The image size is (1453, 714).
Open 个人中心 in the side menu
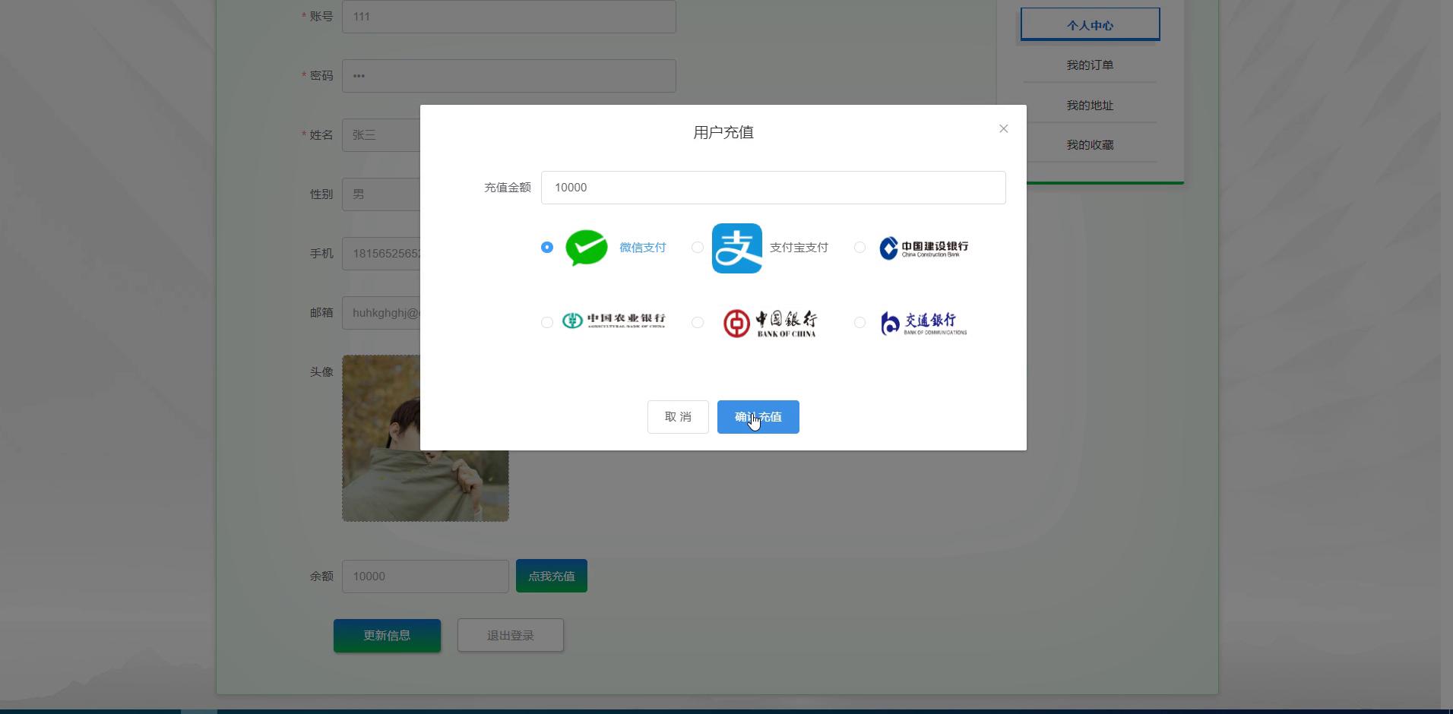[1090, 24]
